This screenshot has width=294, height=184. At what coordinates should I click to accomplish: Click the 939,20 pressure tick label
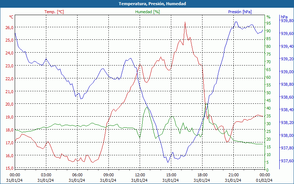[287, 59]
